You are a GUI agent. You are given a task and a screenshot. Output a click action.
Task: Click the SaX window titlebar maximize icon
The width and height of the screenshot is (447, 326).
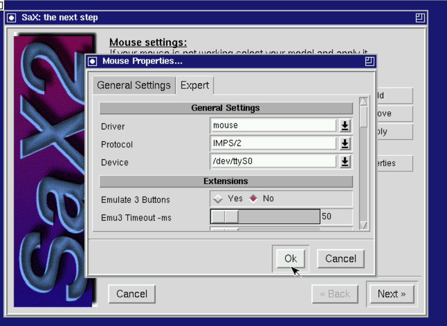coord(420,17)
